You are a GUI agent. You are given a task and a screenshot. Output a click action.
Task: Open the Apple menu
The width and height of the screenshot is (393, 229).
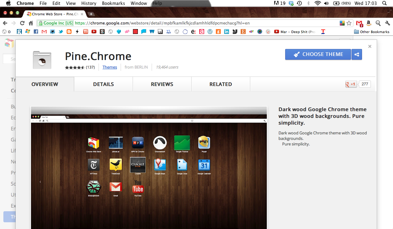[8, 3]
